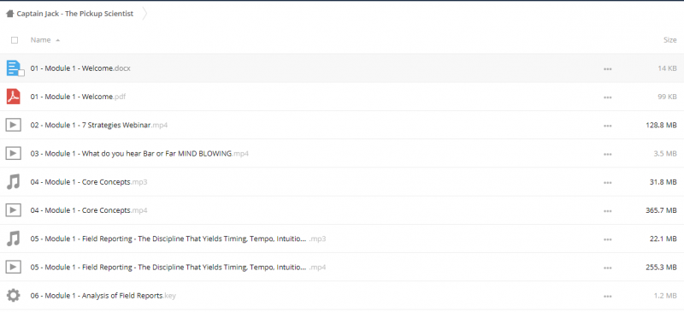This screenshot has height=312, width=684.
Task: Click the 14 KB size of Welcome.docx
Action: pos(668,68)
